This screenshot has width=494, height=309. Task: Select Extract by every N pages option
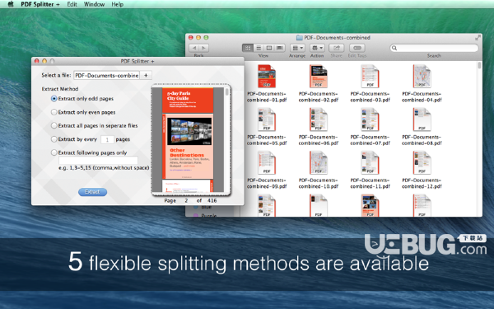tap(54, 139)
